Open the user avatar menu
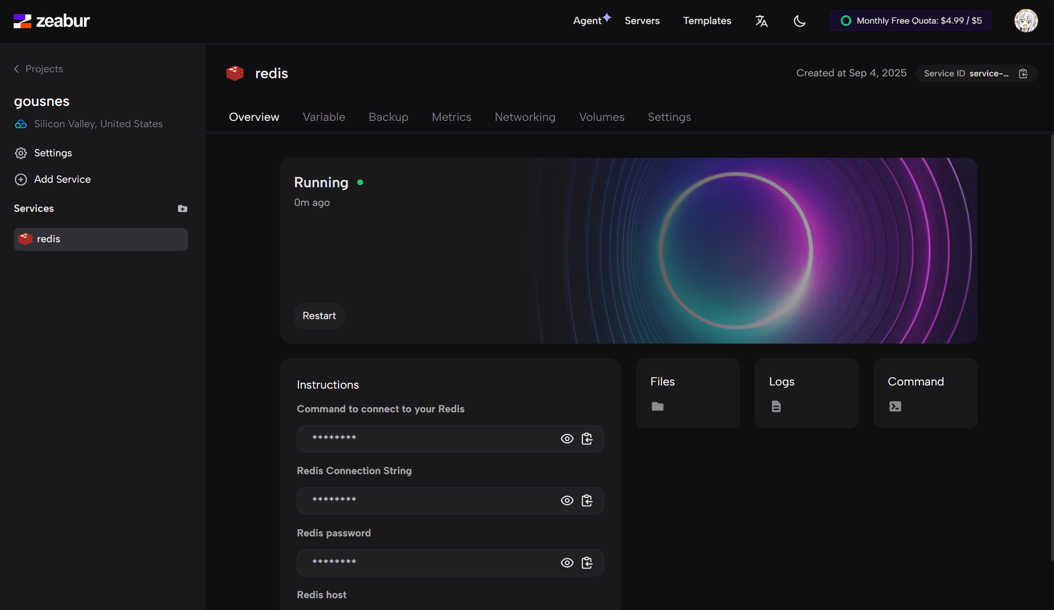This screenshot has height=610, width=1054. (1025, 21)
